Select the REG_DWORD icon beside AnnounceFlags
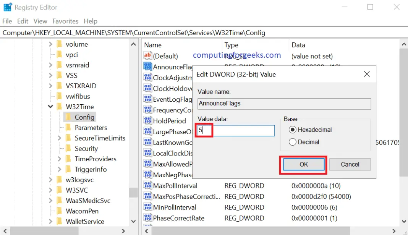This screenshot has width=408, height=235. pyautogui.click(x=147, y=66)
